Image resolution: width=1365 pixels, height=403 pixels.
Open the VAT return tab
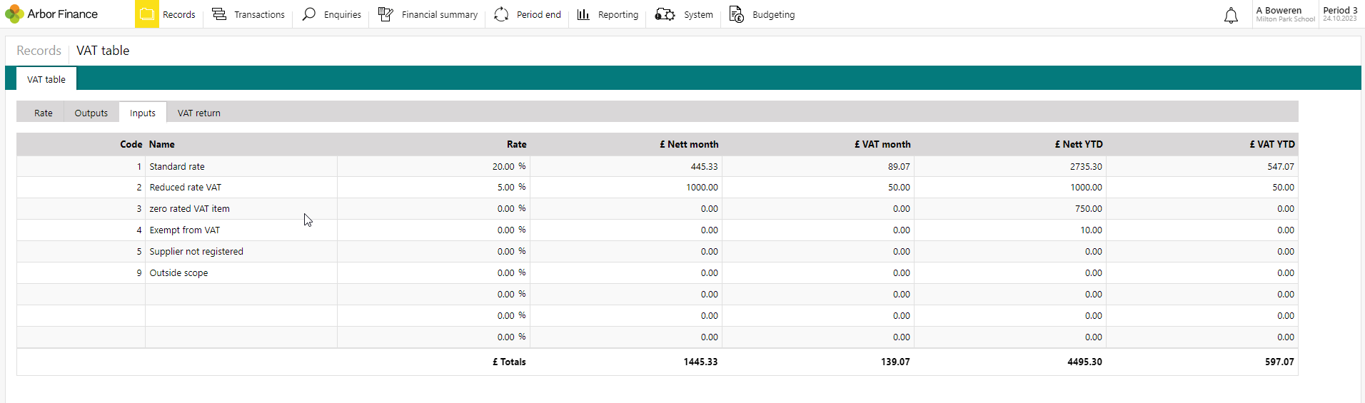tap(198, 113)
